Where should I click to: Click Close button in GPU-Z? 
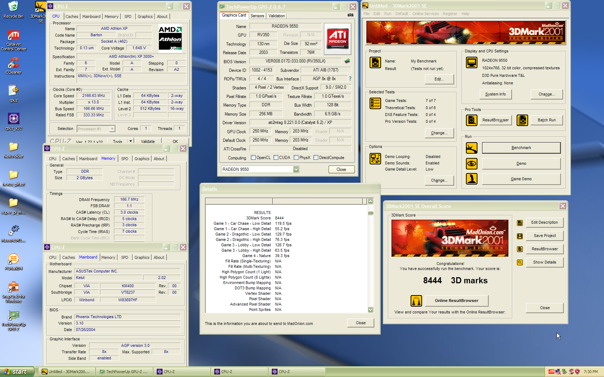tap(341, 169)
